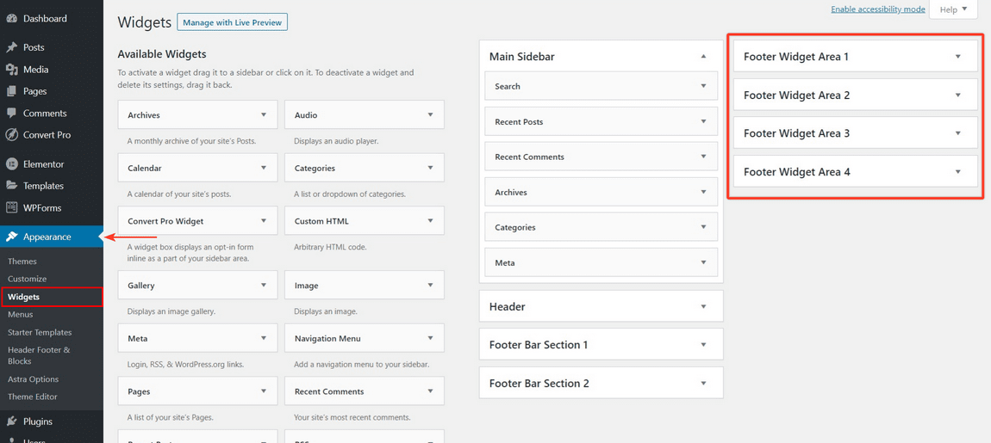Expand the Image widget arrow

coord(430,286)
